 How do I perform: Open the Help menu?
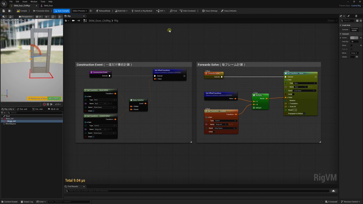51,2
